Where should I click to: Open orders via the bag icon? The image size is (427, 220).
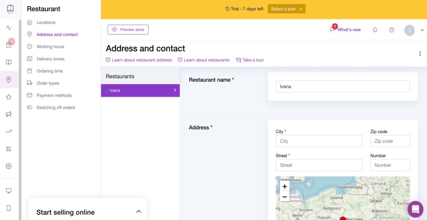pos(9,45)
